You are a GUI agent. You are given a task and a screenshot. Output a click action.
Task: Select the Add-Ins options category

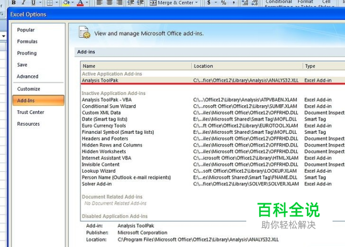[x=38, y=100]
